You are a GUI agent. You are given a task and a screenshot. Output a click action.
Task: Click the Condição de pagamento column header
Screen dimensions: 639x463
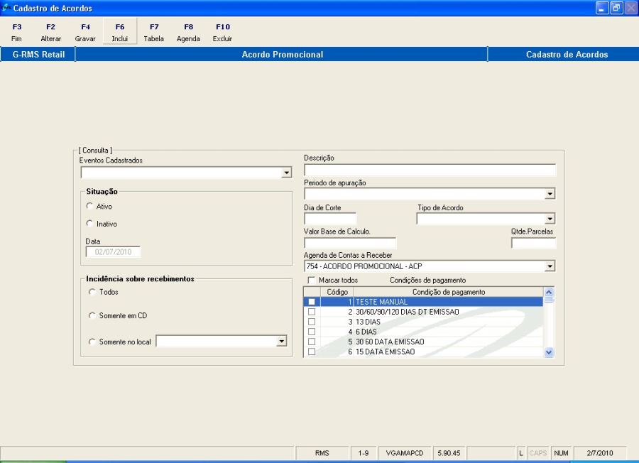(448, 292)
